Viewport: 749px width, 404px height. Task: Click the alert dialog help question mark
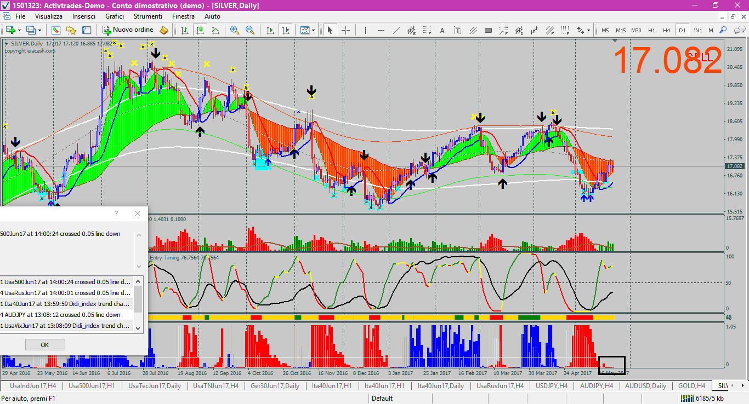pos(116,214)
